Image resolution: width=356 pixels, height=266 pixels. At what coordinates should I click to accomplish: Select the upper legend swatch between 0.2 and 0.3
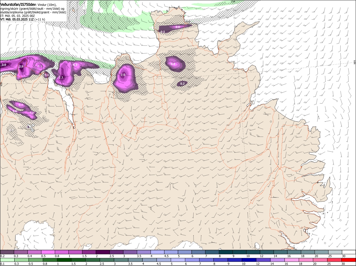coord(7,252)
